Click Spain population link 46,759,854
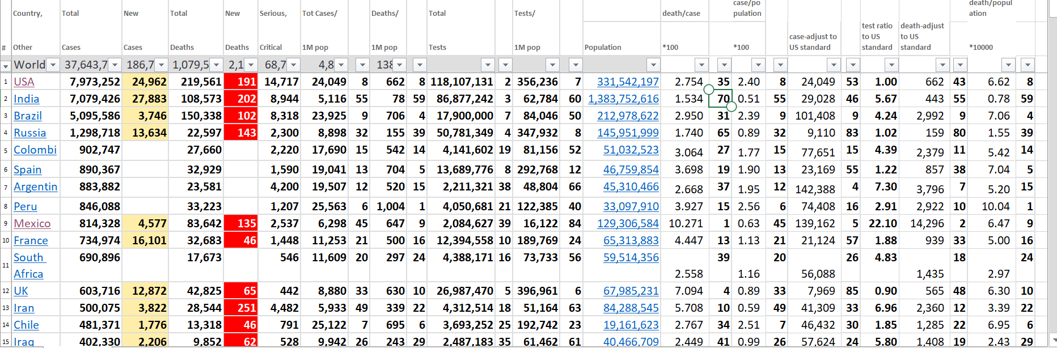 tap(631, 169)
